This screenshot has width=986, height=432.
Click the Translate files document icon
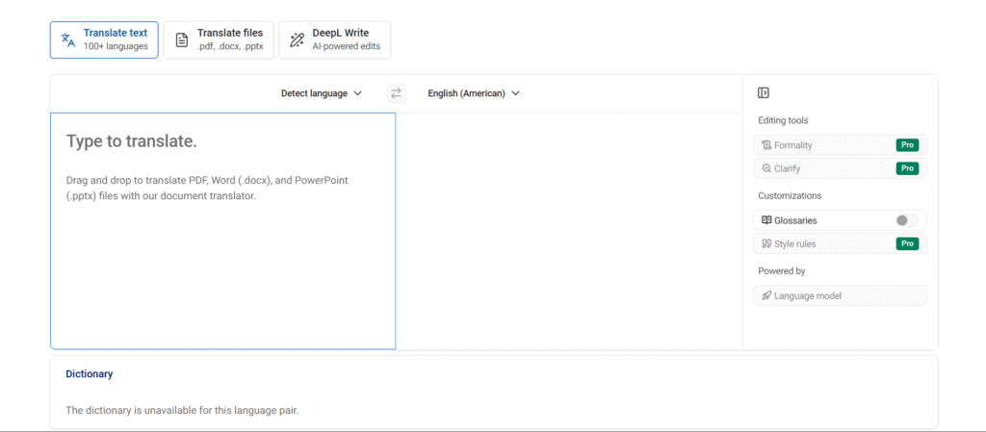(181, 39)
